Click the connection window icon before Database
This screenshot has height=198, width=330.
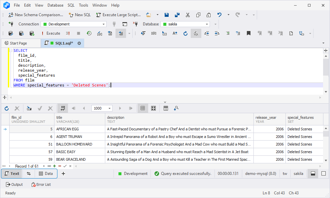point(125,24)
